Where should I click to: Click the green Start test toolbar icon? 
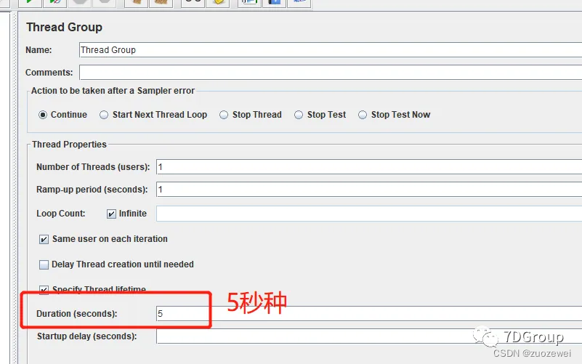coord(30,2)
